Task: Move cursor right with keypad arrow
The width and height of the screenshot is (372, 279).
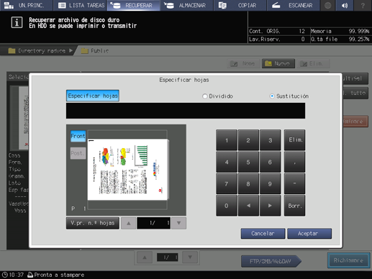Action: tap(270, 206)
